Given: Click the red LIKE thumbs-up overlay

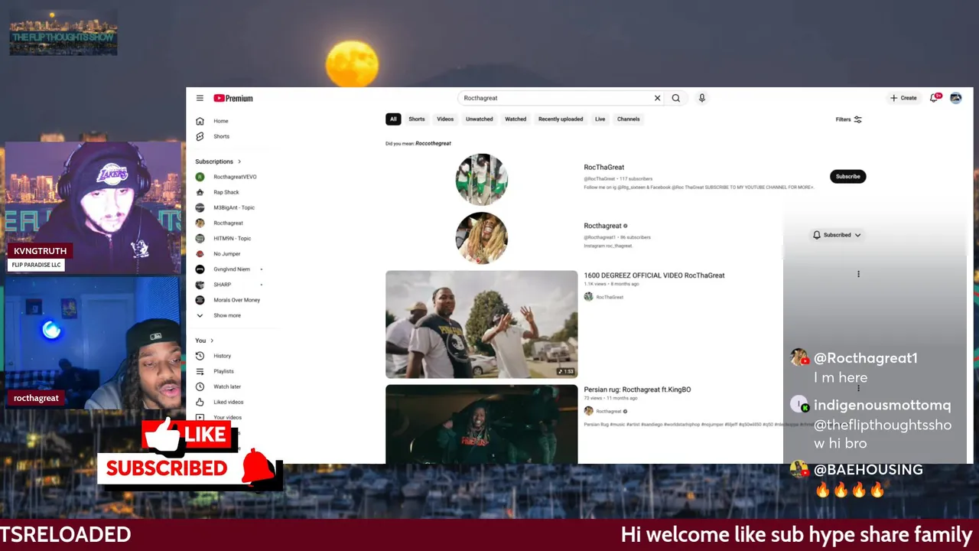Looking at the screenshot, I should (187, 435).
